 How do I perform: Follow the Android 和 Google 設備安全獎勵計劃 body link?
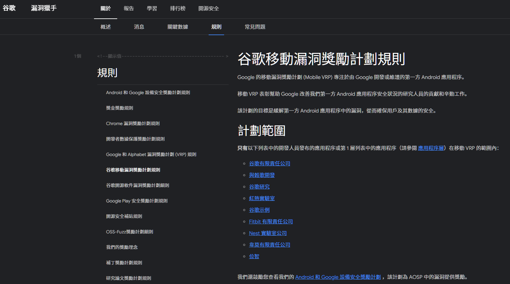[338, 277]
